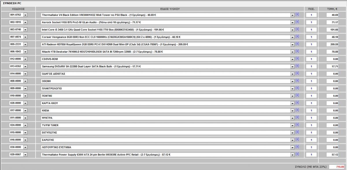Screen dimensions: 347x170
Task: Open info icon for Thermaltake V4 case row
Action: coord(297,14)
